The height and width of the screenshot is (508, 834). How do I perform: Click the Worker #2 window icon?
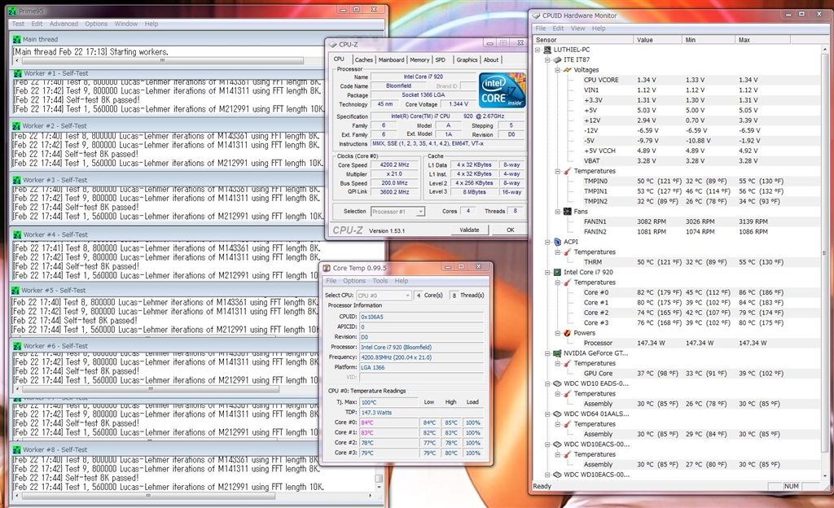pos(16,126)
